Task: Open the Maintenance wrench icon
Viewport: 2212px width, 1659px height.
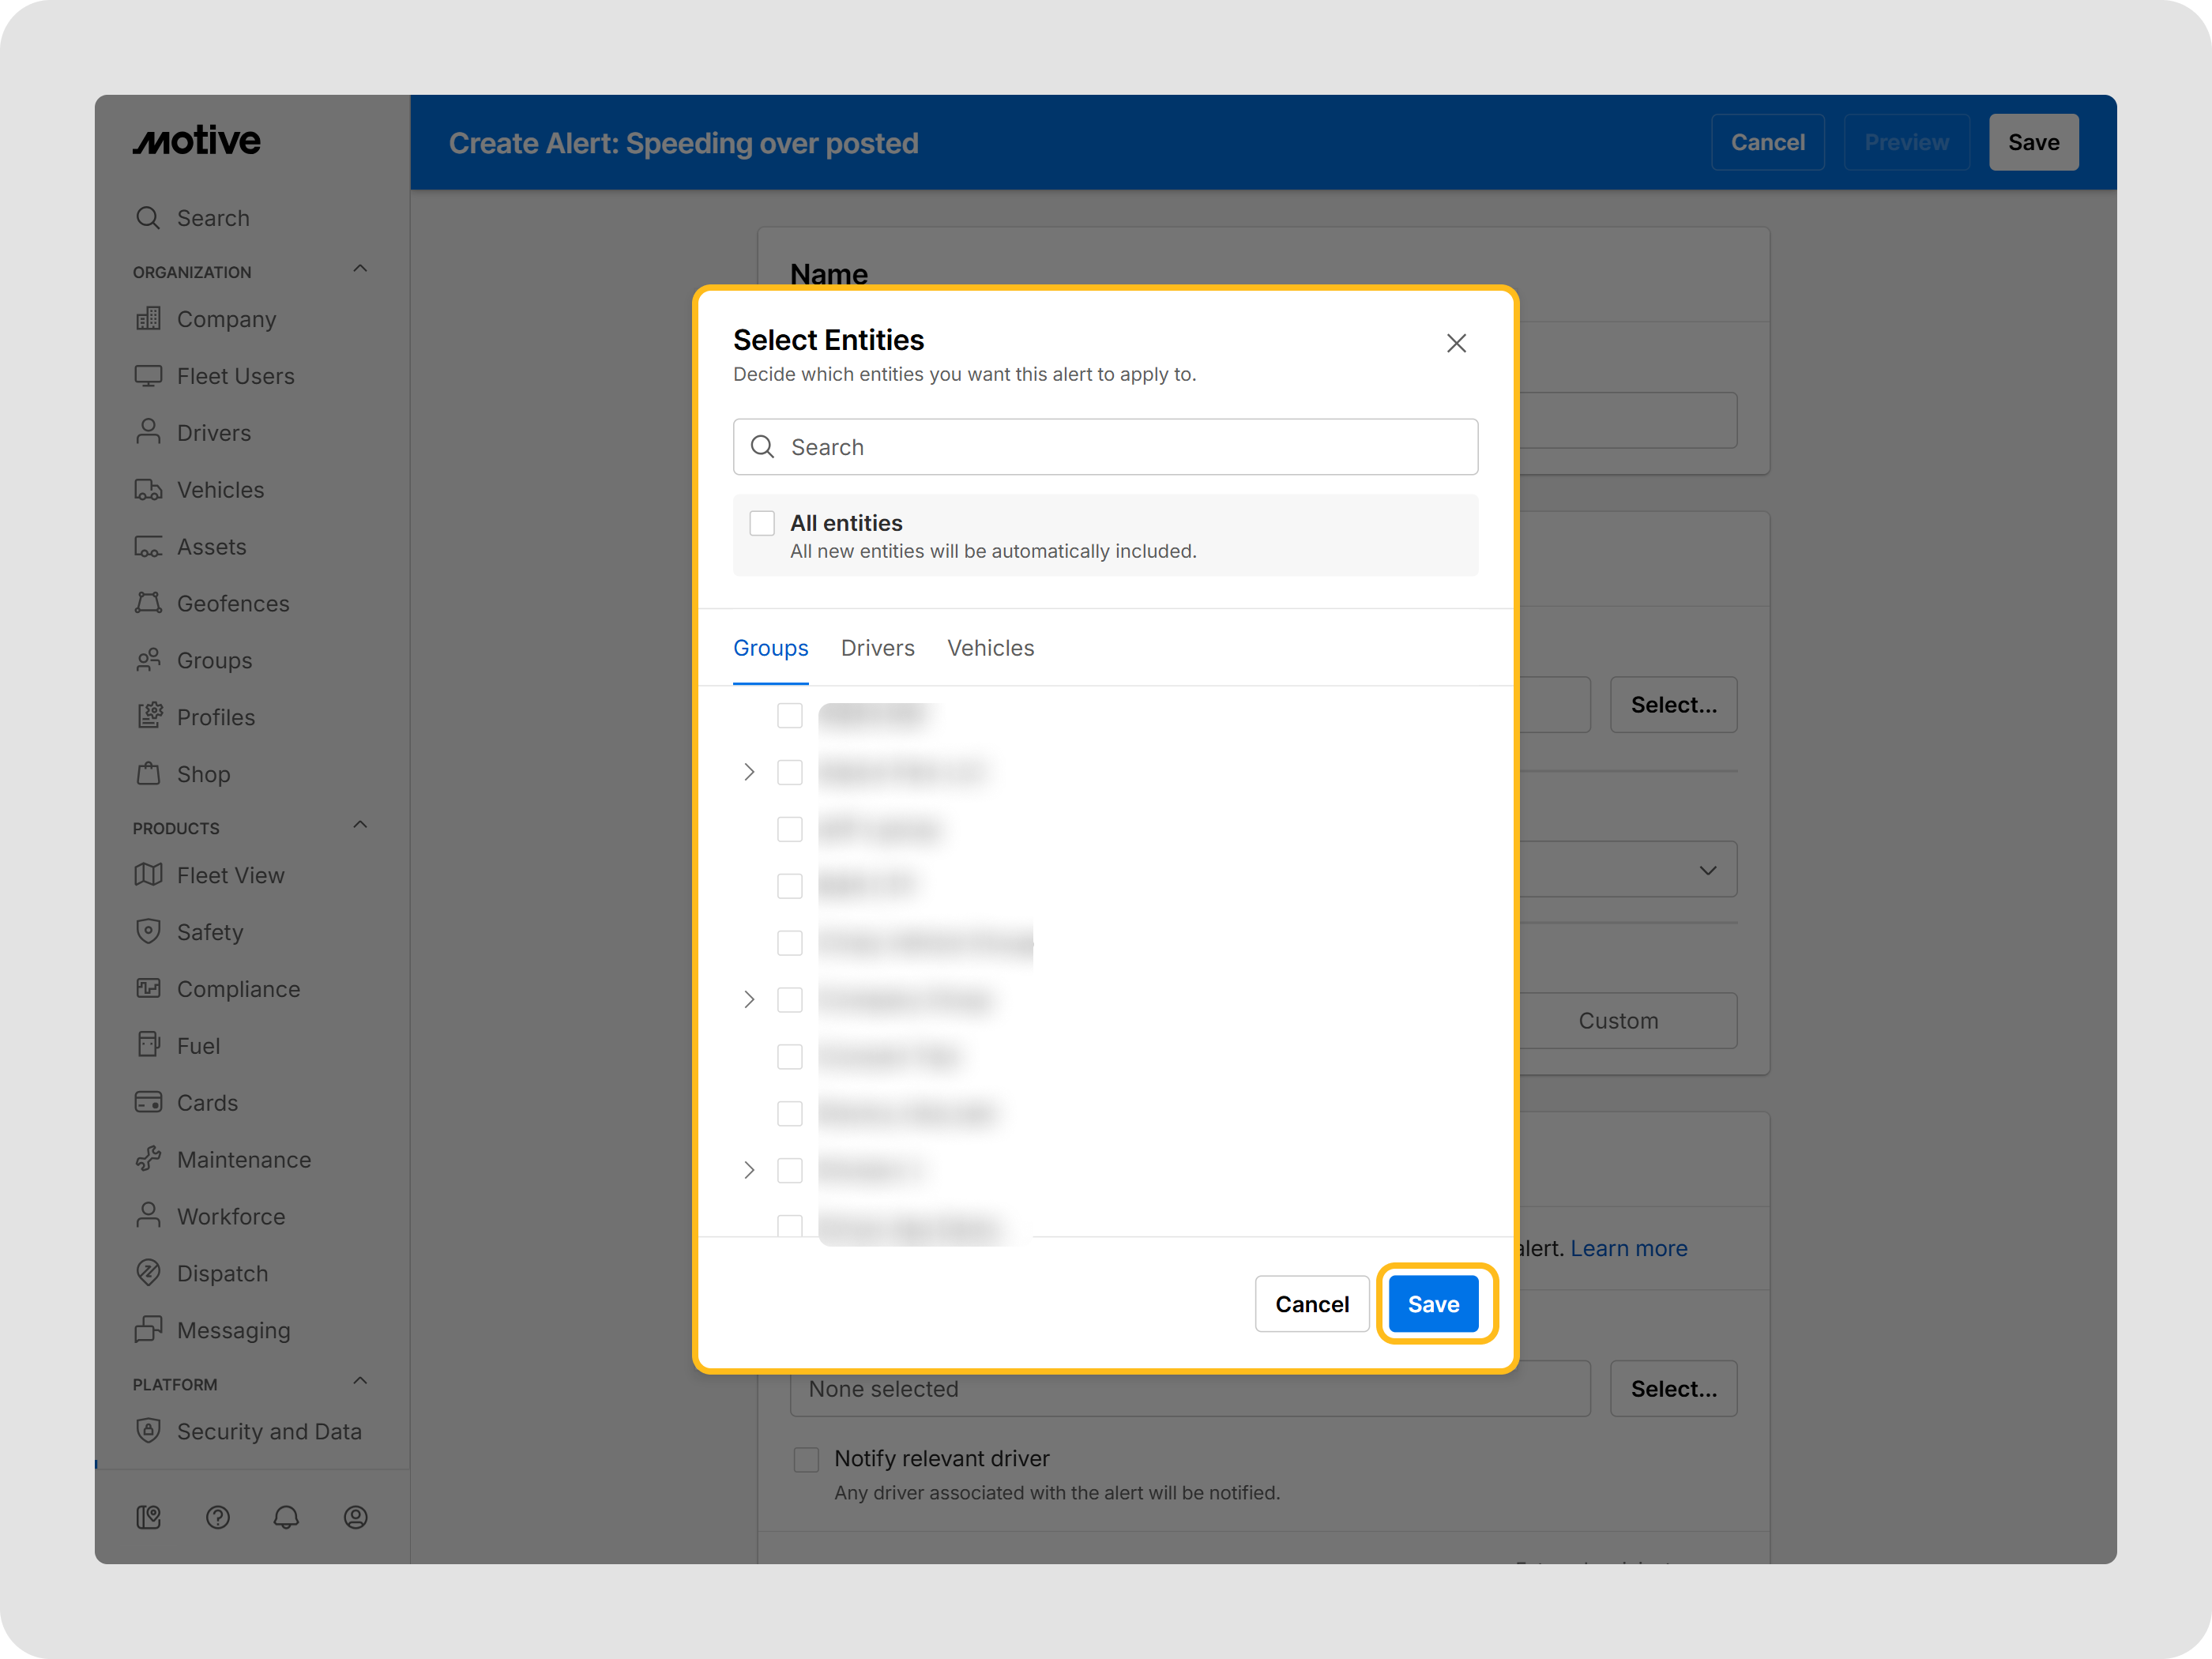Action: click(x=148, y=1159)
